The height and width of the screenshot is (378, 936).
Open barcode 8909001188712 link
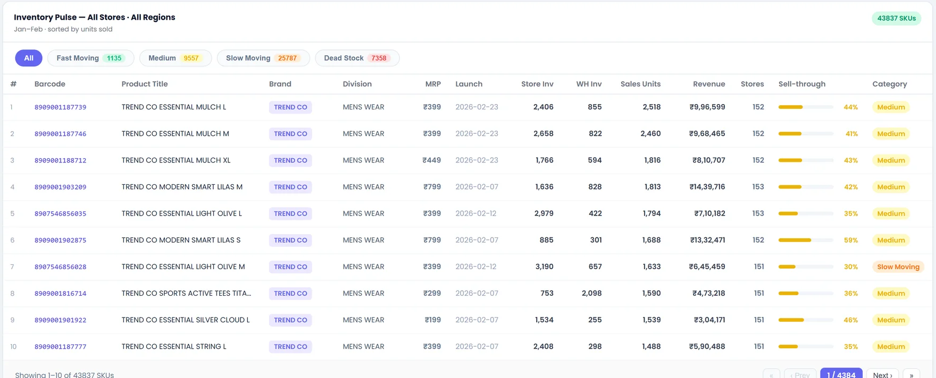pos(60,160)
